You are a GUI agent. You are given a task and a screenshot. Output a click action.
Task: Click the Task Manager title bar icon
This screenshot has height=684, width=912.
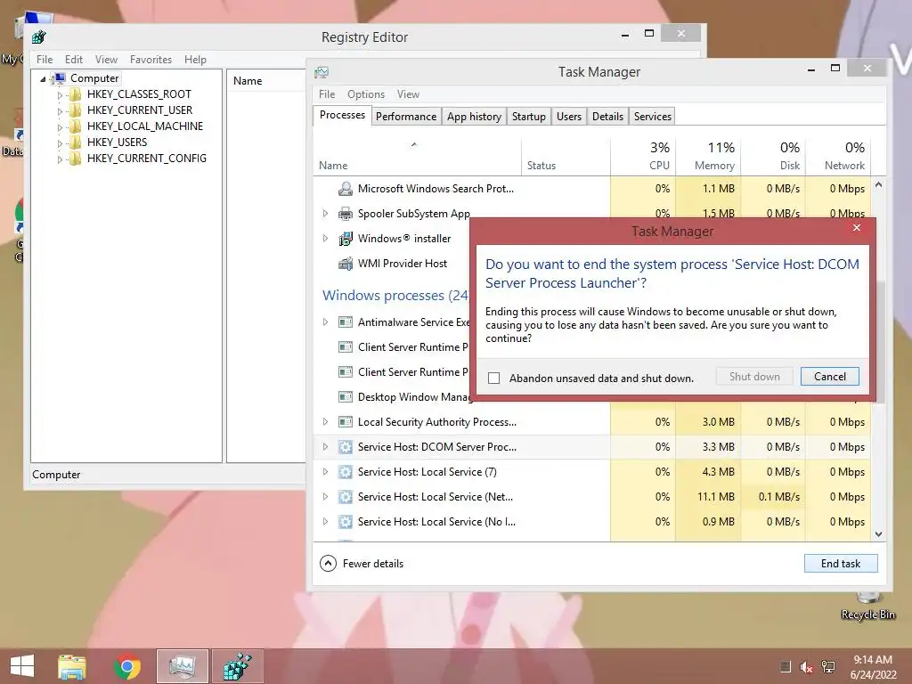pyautogui.click(x=322, y=72)
